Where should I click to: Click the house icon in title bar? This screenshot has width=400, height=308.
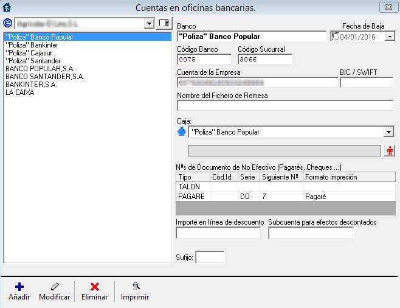[x=8, y=7]
